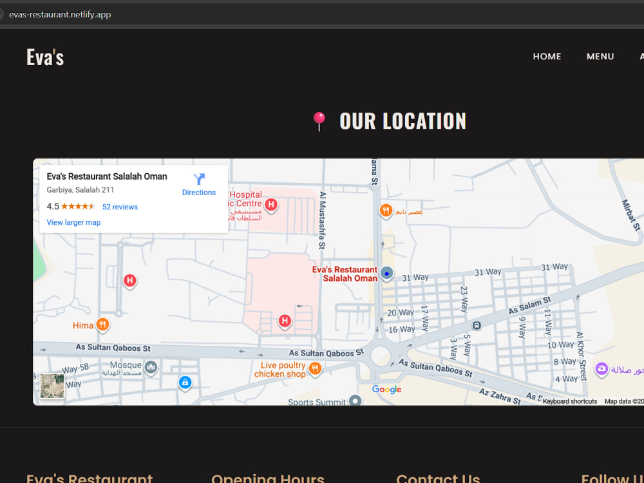644x483 pixels.
Task: Click View larger map link
Action: (x=73, y=222)
